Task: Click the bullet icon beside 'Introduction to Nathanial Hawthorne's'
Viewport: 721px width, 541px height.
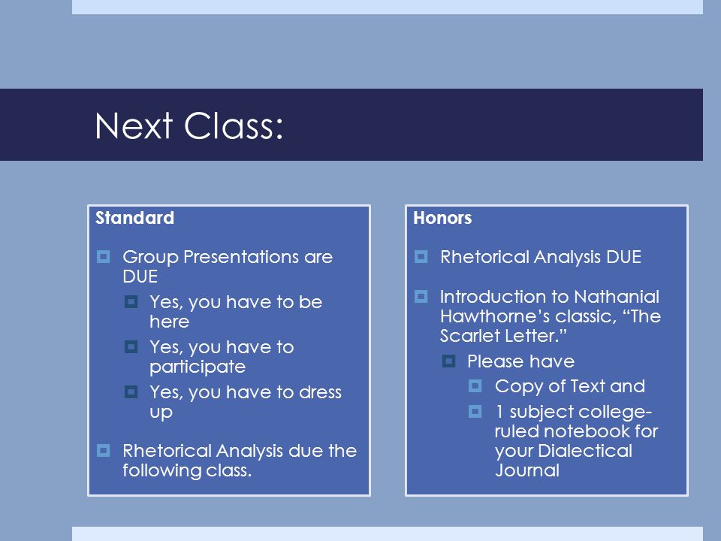Action: 421,296
